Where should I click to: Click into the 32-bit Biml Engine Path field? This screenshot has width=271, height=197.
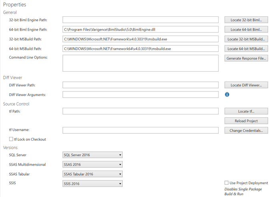pyautogui.click(x=141, y=20)
